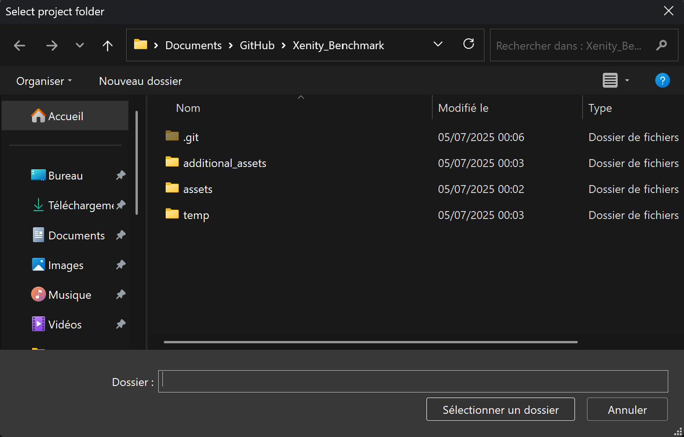Viewport: 684px width, 437px height.
Task: Click the pin icon next to Vidéos
Action: pos(121,324)
